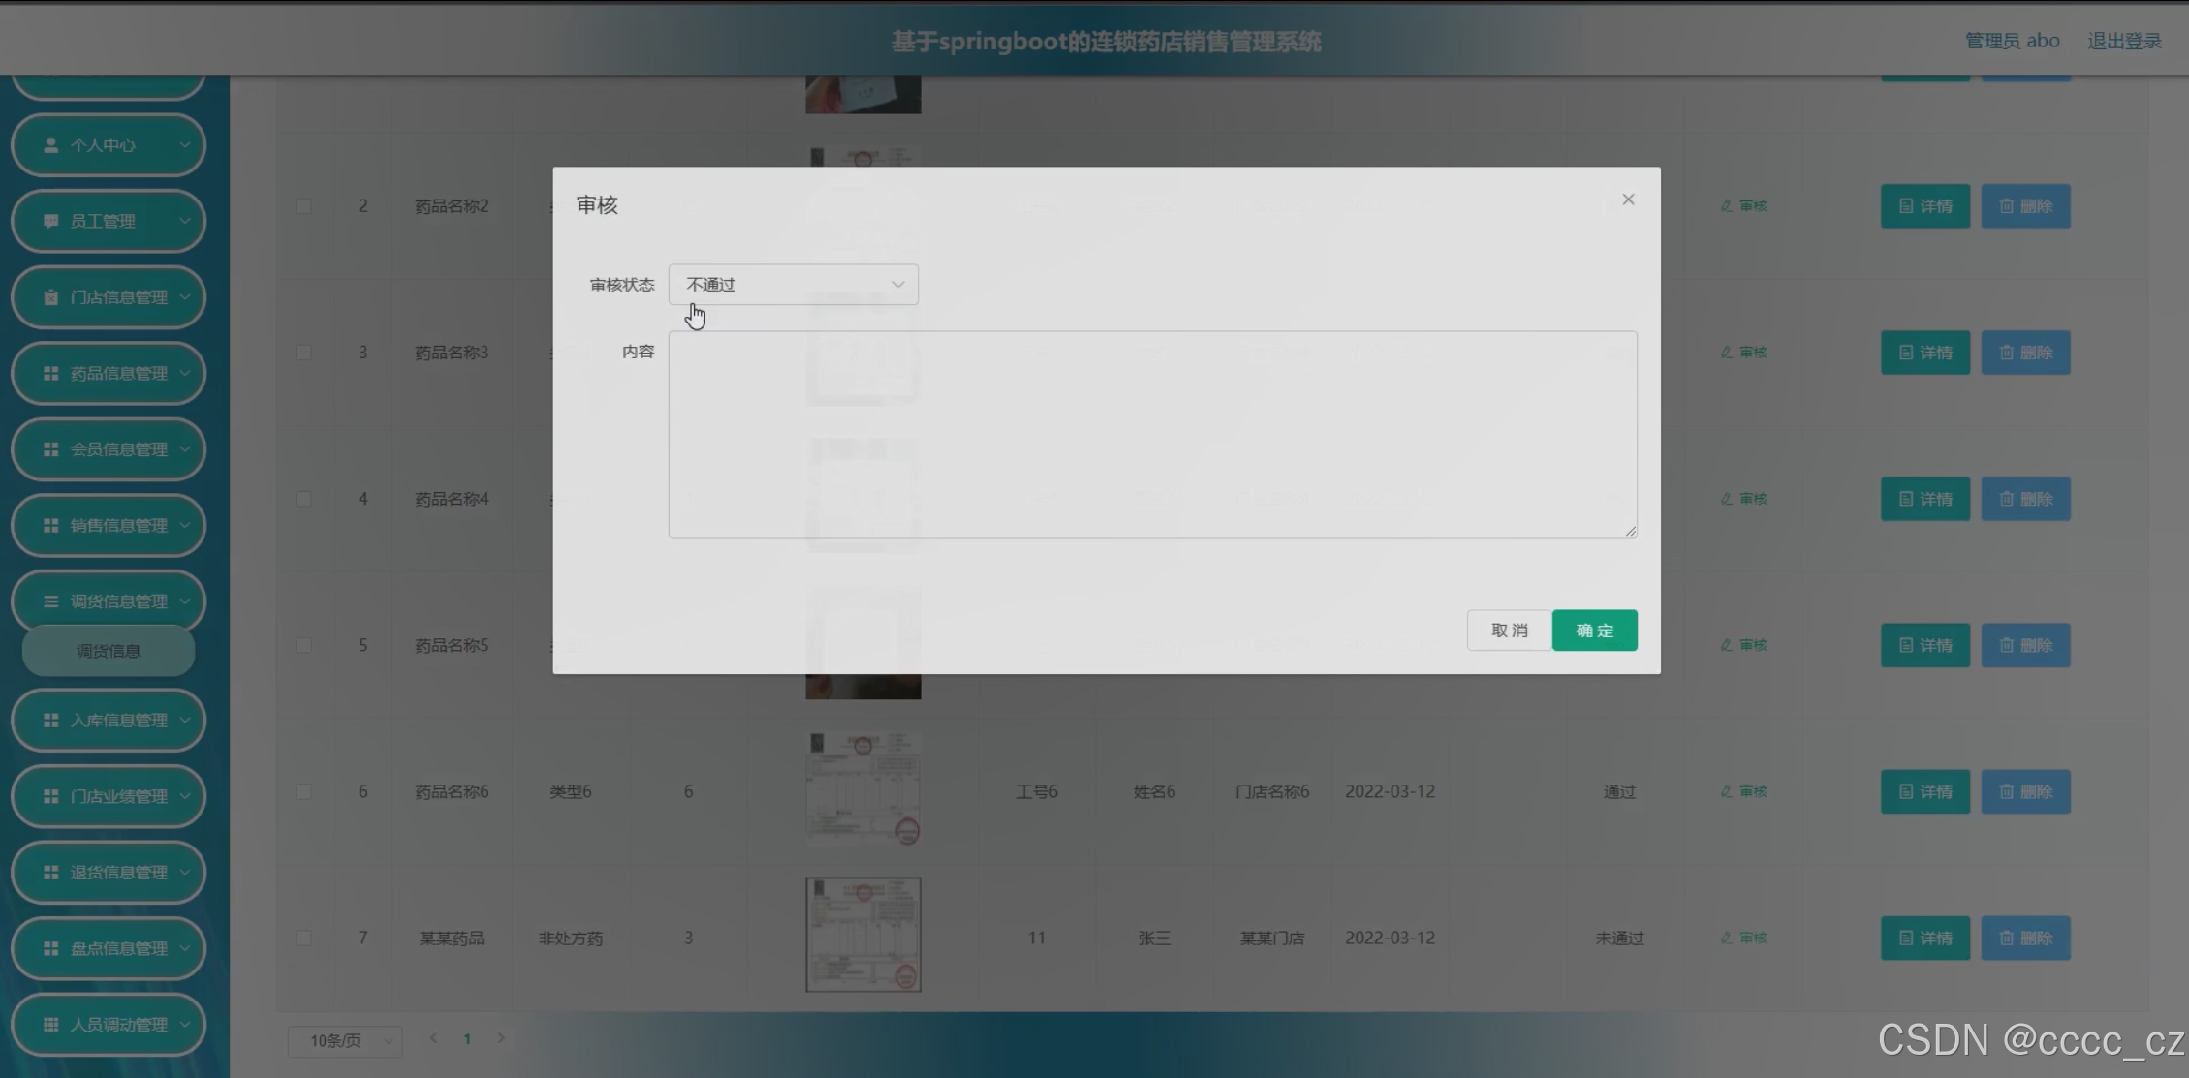Click the 退出登录 logout link
The image size is (2189, 1078).
click(2124, 41)
